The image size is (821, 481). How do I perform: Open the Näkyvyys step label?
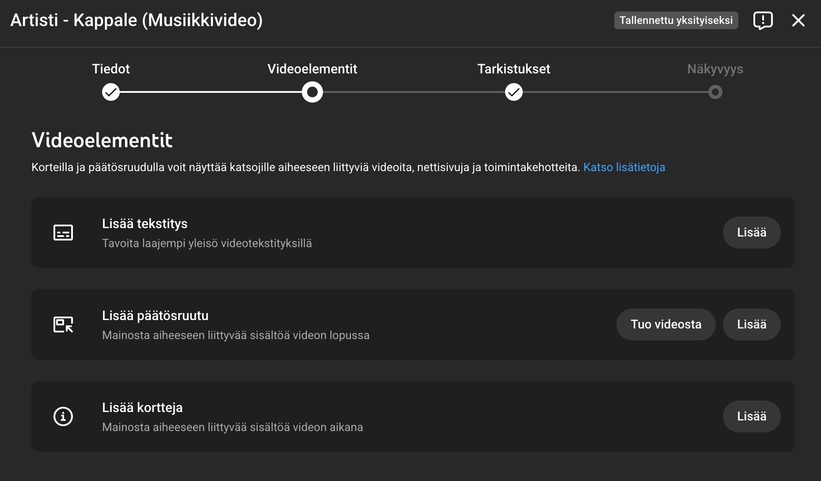point(715,69)
